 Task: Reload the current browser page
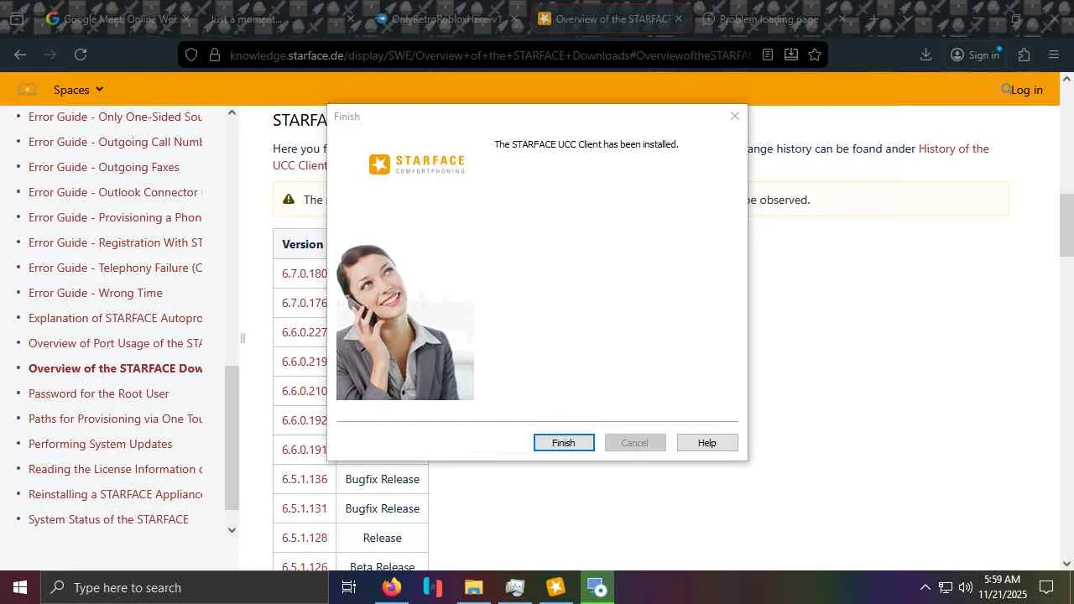(81, 55)
